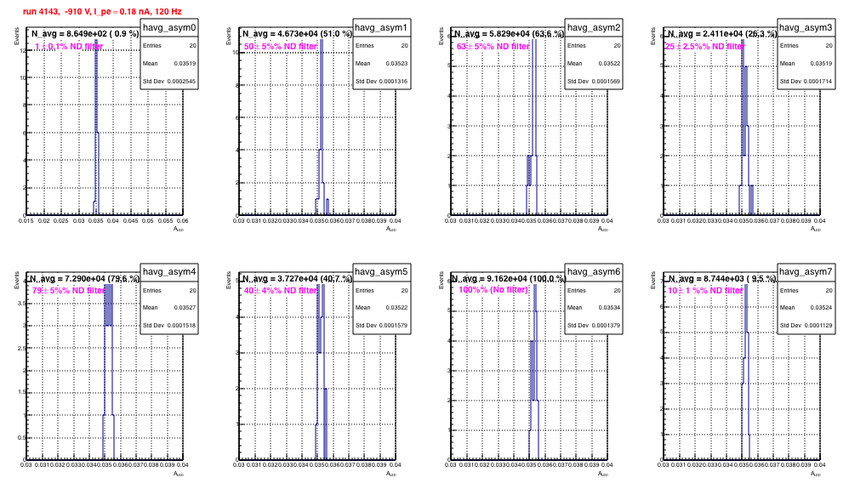Click Std Dev value 0.0001518
Viewport: 849px width, 489px height.
(x=181, y=326)
